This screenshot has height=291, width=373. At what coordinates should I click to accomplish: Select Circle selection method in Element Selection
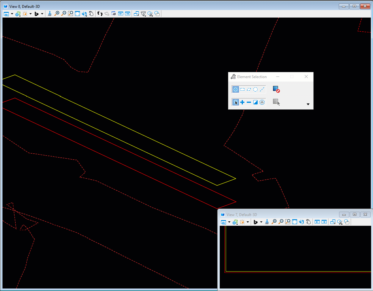coord(255,89)
